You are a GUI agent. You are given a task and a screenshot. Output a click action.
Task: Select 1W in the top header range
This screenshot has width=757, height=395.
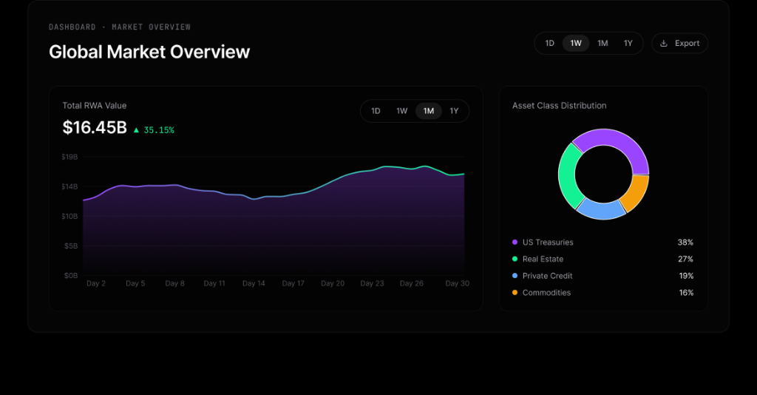576,44
